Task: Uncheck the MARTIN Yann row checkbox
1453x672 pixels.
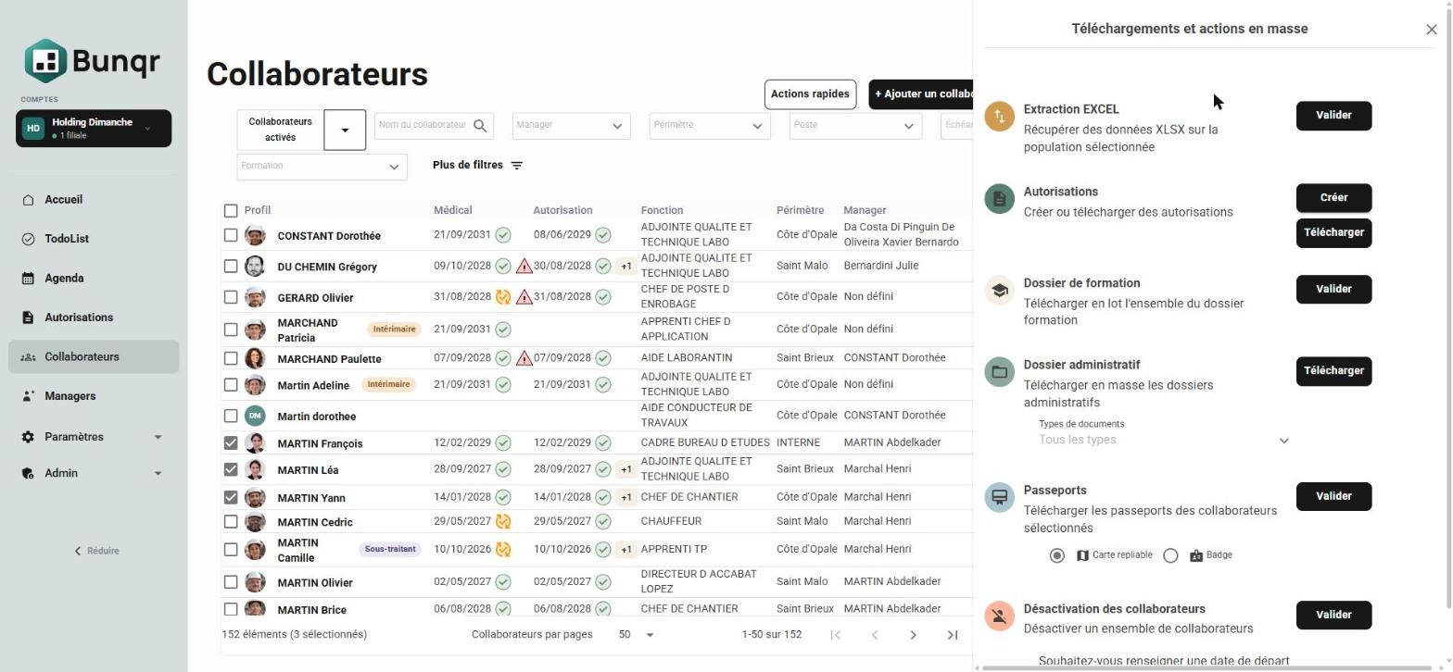Action: 231,497
